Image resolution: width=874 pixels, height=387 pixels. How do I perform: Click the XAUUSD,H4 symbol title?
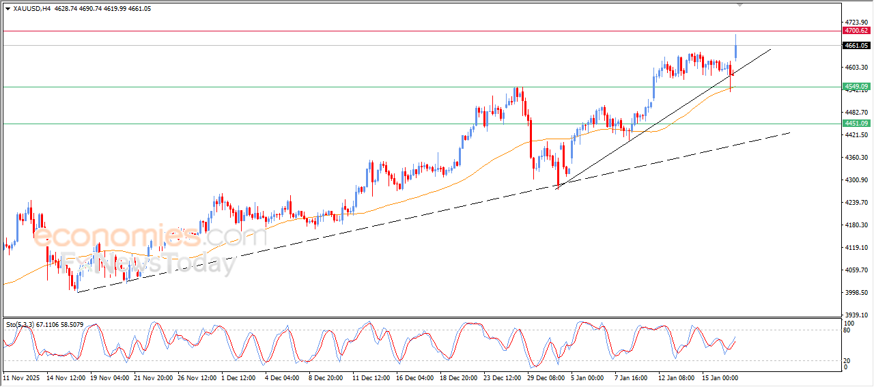(x=31, y=9)
